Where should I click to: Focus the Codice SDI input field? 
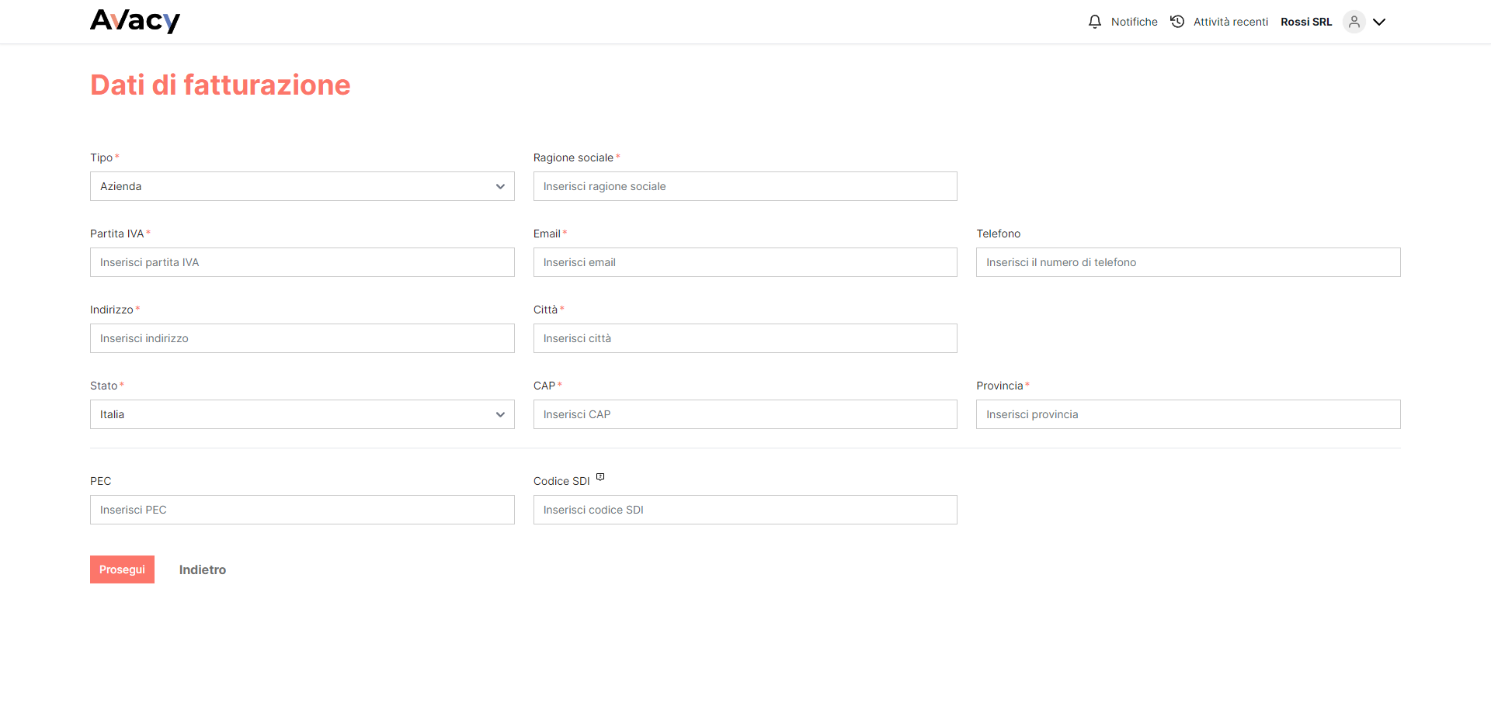[745, 510]
